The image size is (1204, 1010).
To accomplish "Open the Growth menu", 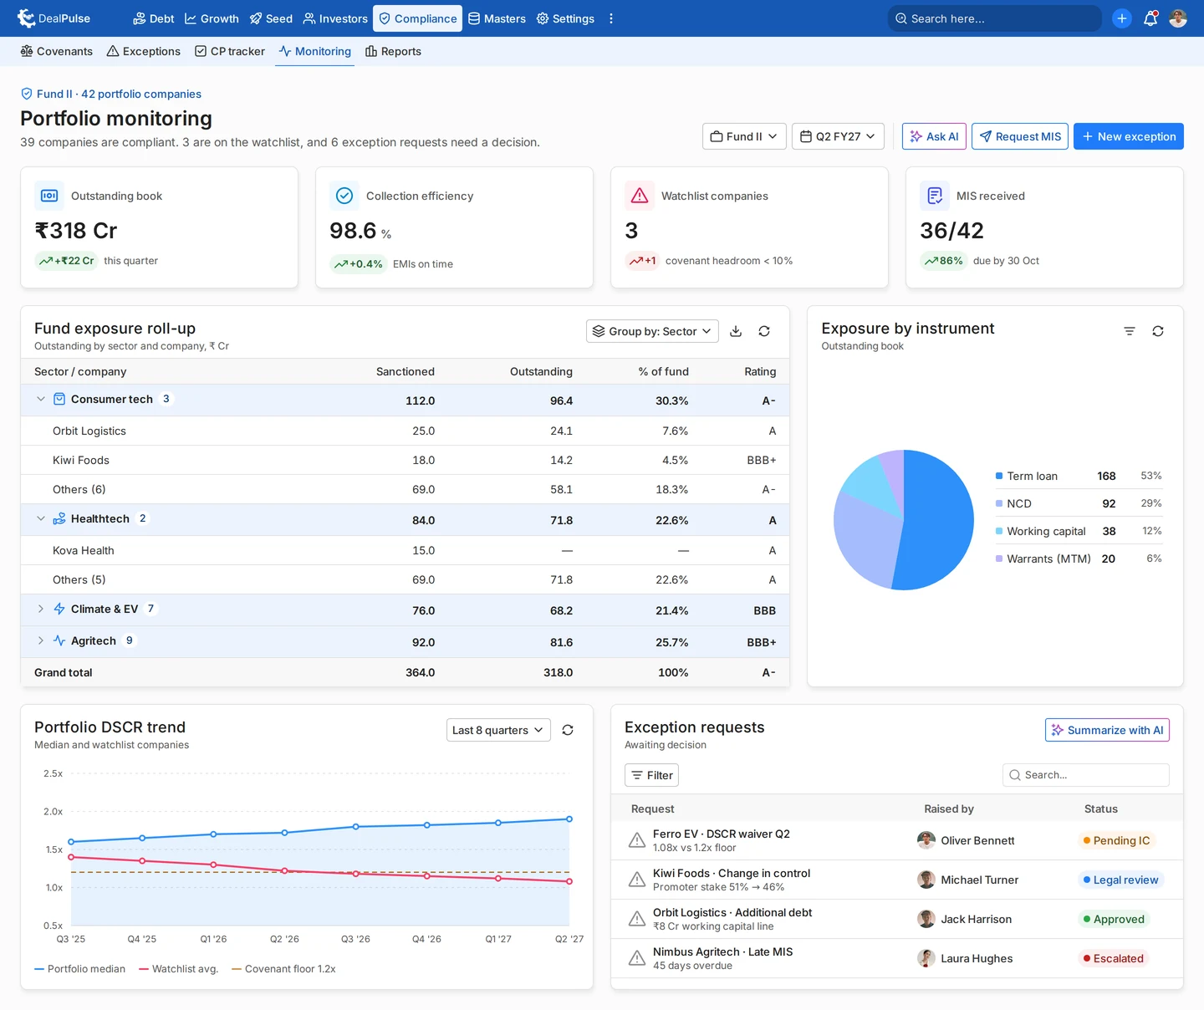I will pos(212,18).
